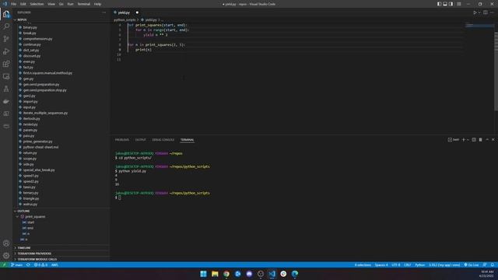Split the editor to the right

pos(486,12)
